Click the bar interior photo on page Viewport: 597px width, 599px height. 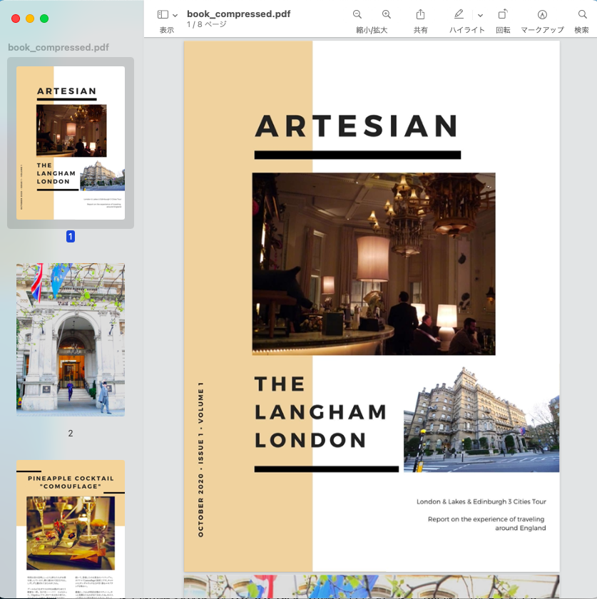pyautogui.click(x=374, y=264)
